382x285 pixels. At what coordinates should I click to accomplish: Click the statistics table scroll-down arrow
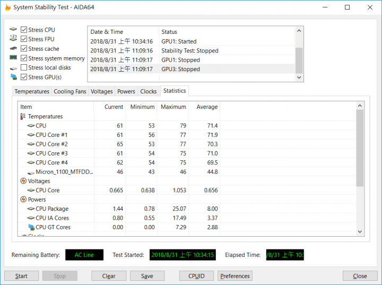[360, 231]
